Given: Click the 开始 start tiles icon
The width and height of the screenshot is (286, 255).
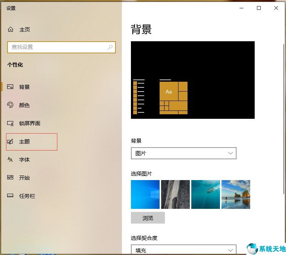Looking at the screenshot, I should [x=10, y=177].
